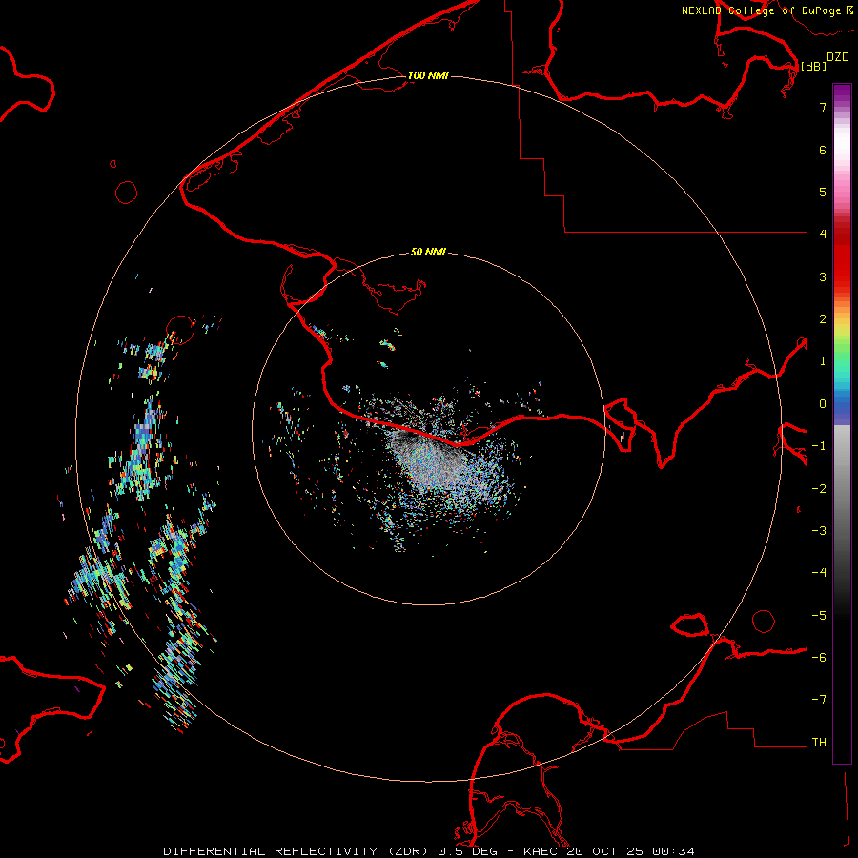This screenshot has height=858, width=858.
Task: Click the 7 value on color scale
Action: click(x=823, y=107)
